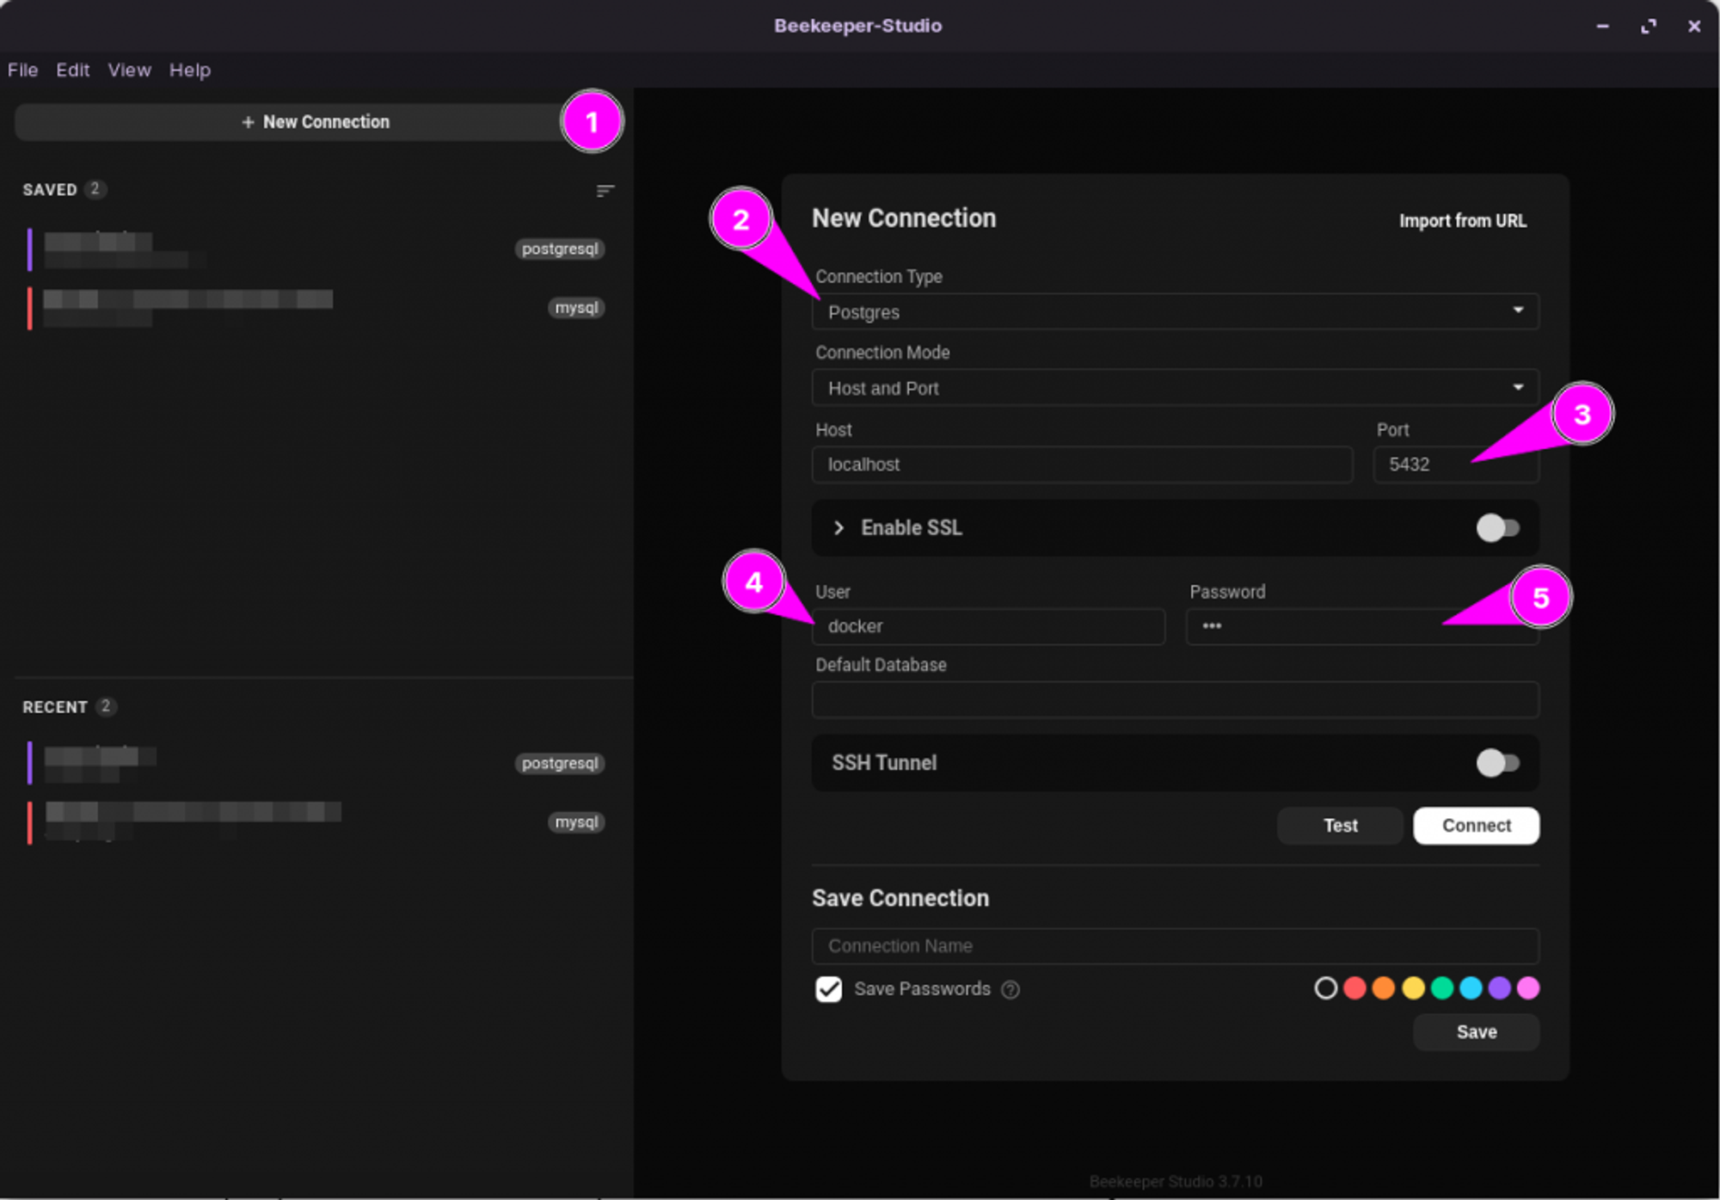The image size is (1720, 1200).
Task: Click the New Connection button
Action: pos(315,122)
